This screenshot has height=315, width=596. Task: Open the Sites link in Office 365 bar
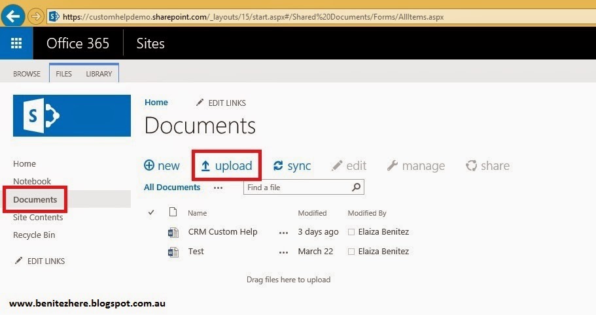point(150,43)
